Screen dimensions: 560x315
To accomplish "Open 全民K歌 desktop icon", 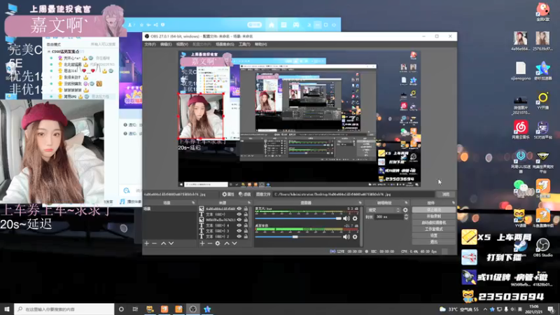I will 543,11.
